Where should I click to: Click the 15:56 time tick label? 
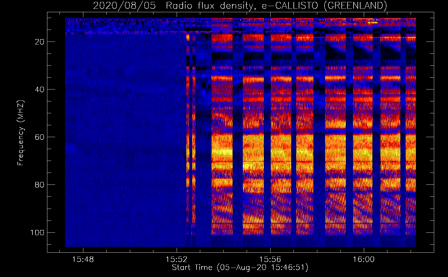[x=270, y=260]
